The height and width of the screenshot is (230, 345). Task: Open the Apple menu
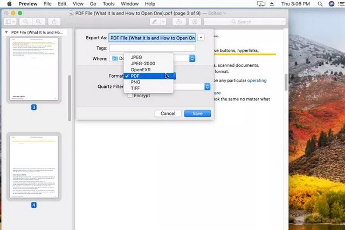pos(10,4)
